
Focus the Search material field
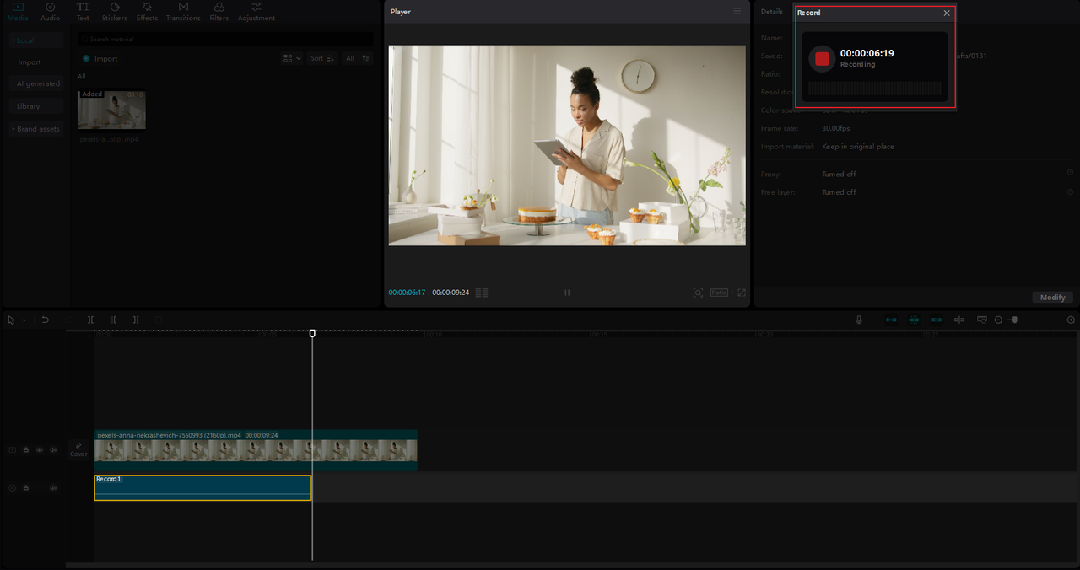click(225, 39)
